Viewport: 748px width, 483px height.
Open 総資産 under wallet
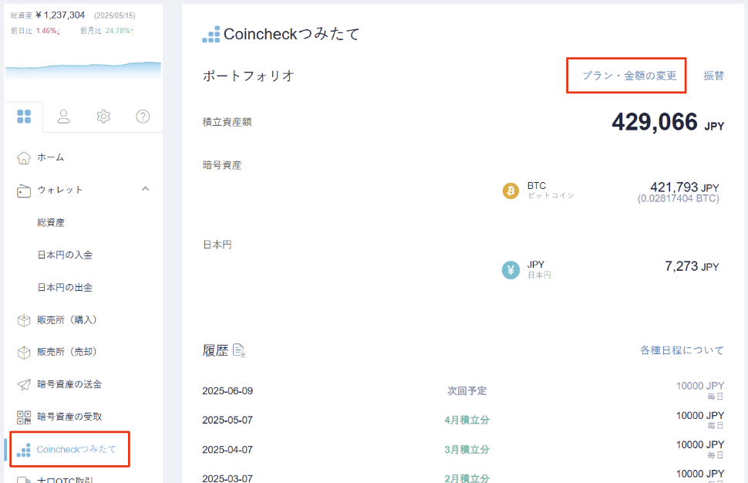pos(51,222)
